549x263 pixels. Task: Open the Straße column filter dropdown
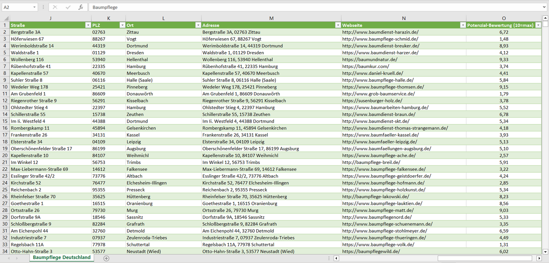[x=88, y=25]
